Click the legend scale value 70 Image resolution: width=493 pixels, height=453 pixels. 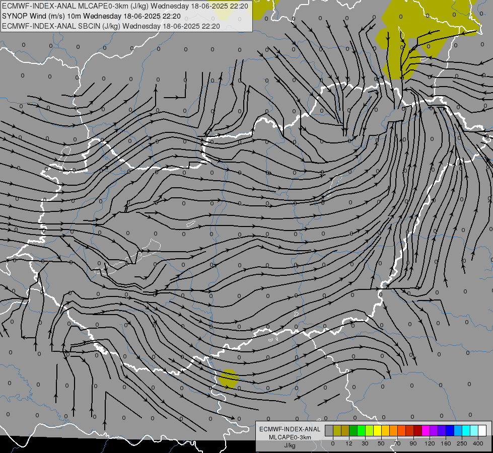397,443
